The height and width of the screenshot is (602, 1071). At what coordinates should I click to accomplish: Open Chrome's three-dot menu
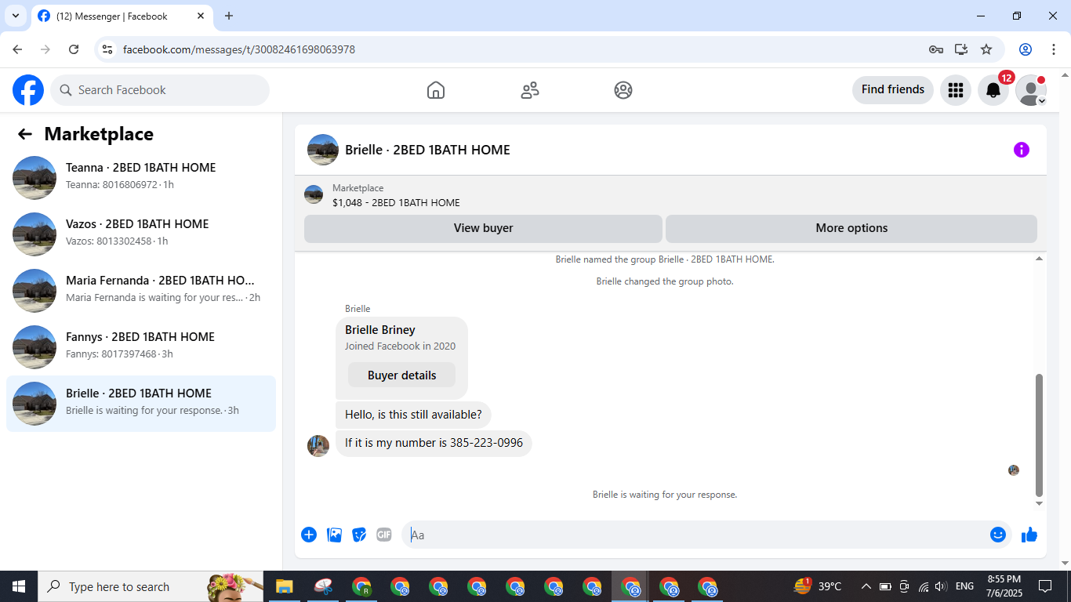(1054, 49)
